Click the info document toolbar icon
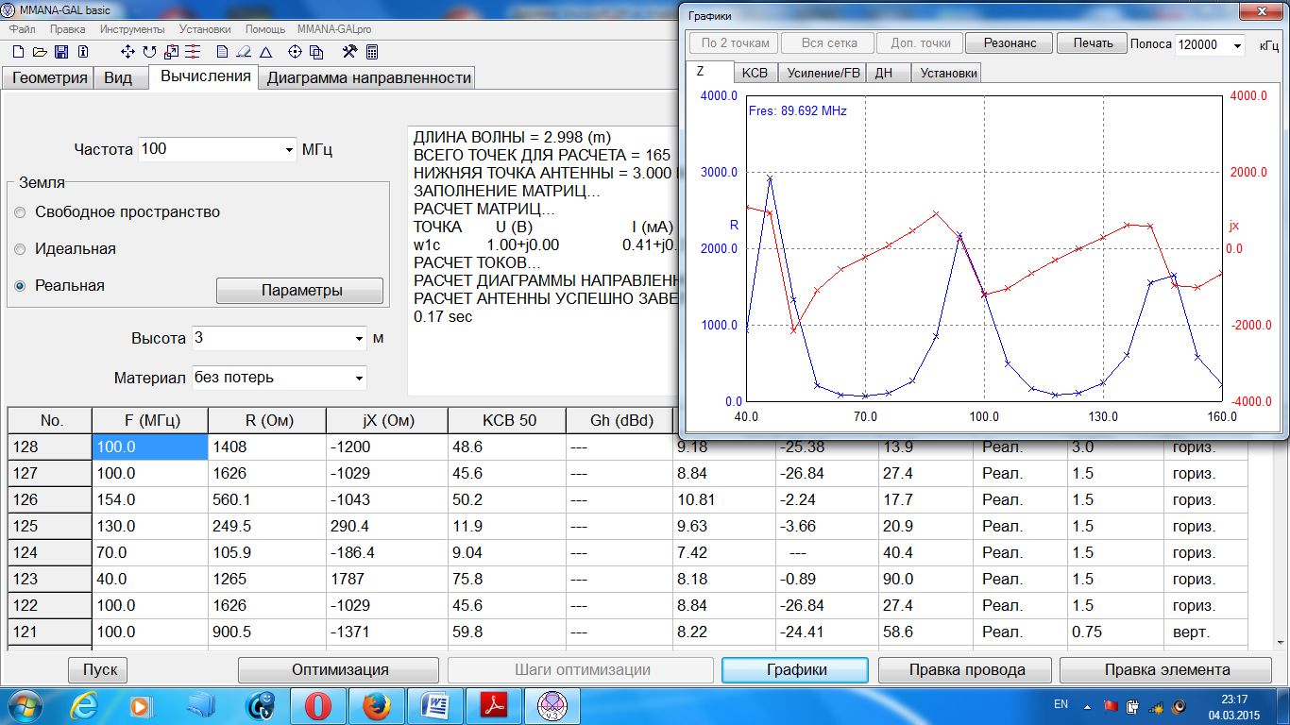This screenshot has height=725, width=1290. (83, 52)
